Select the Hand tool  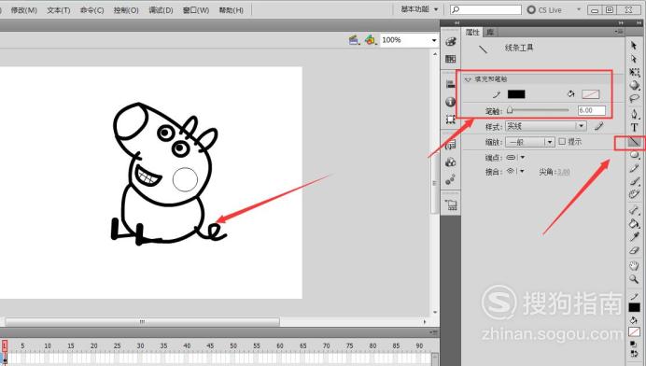tap(634, 266)
